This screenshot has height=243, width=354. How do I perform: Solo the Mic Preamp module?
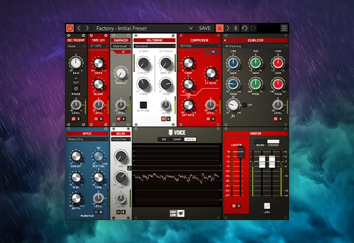click(78, 119)
